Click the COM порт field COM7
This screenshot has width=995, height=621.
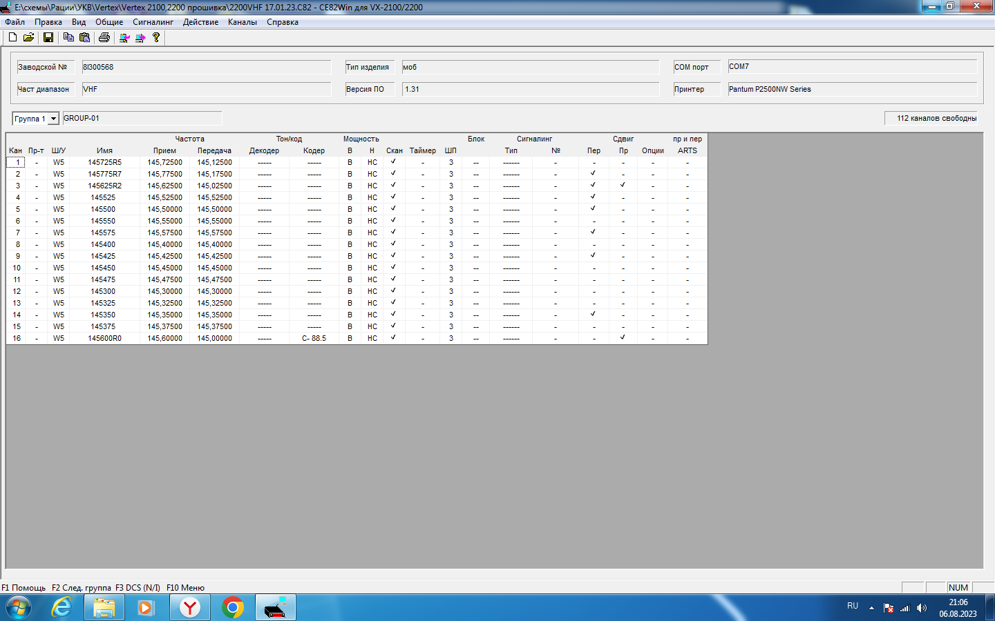click(x=852, y=67)
